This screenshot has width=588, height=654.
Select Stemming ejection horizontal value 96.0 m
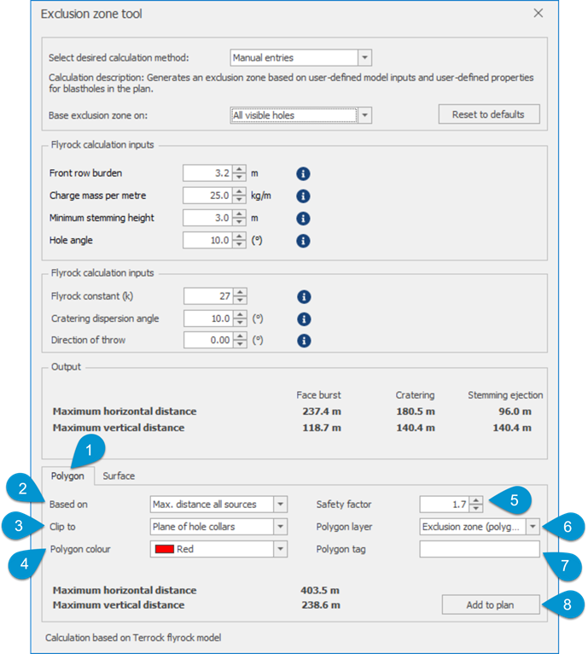(x=515, y=412)
